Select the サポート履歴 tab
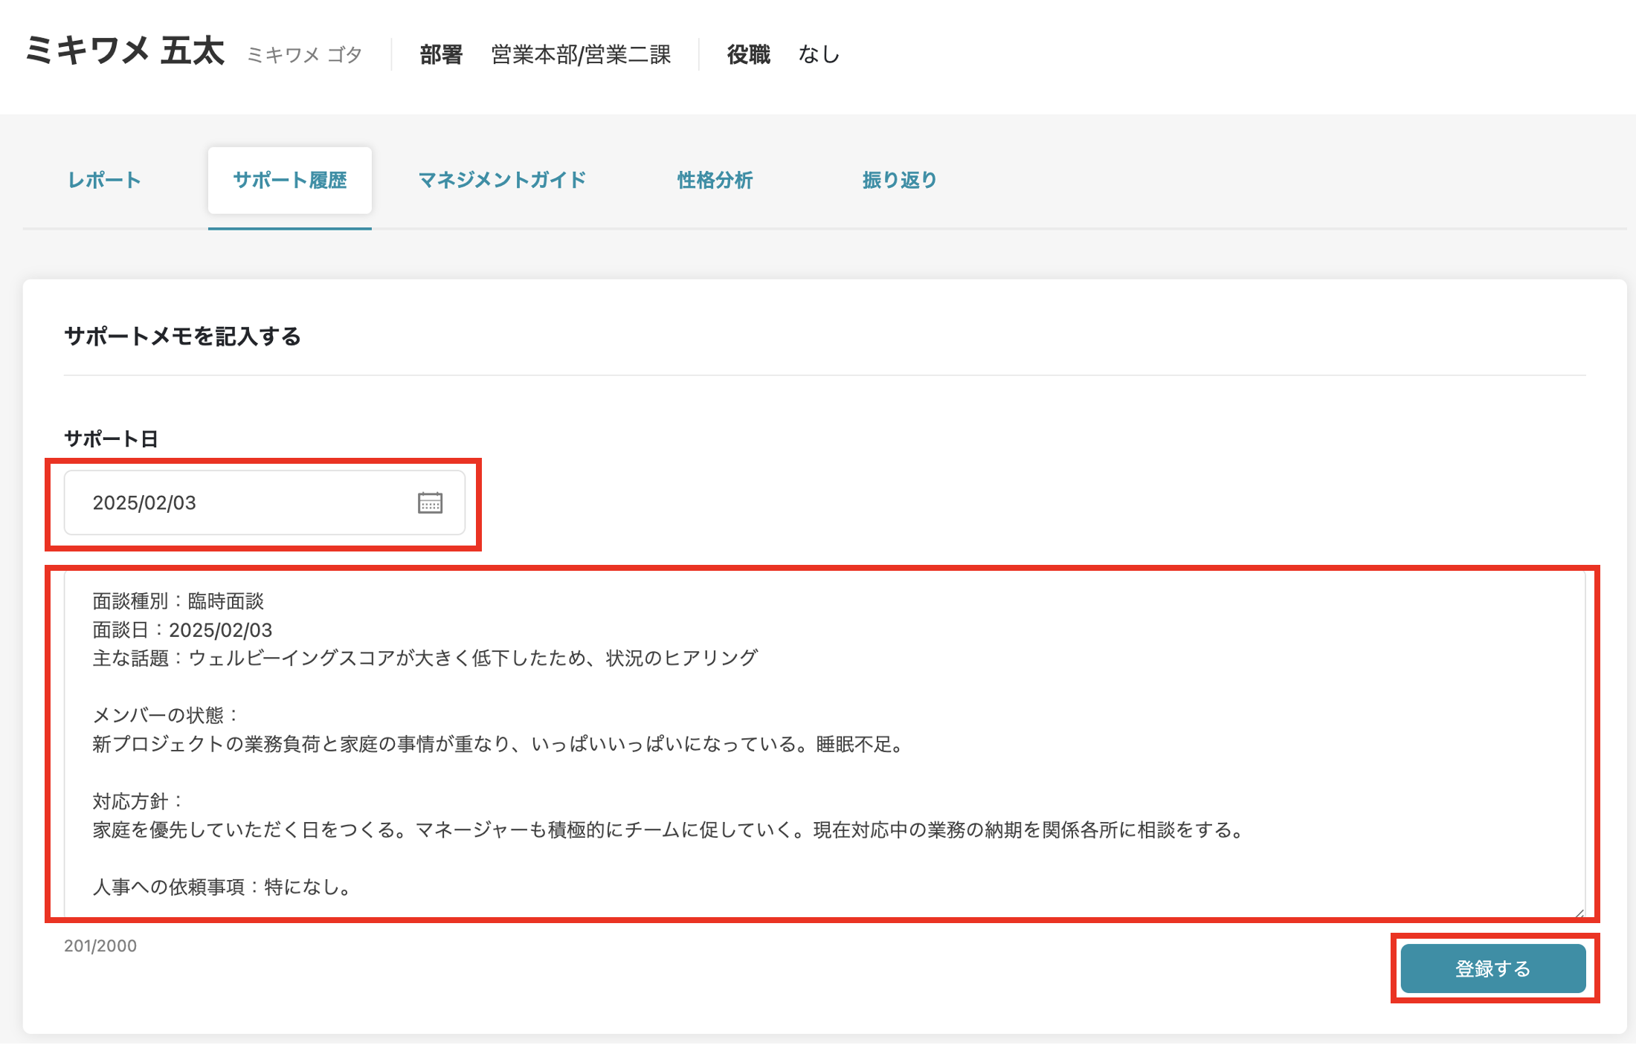This screenshot has width=1636, height=1045. [x=289, y=181]
